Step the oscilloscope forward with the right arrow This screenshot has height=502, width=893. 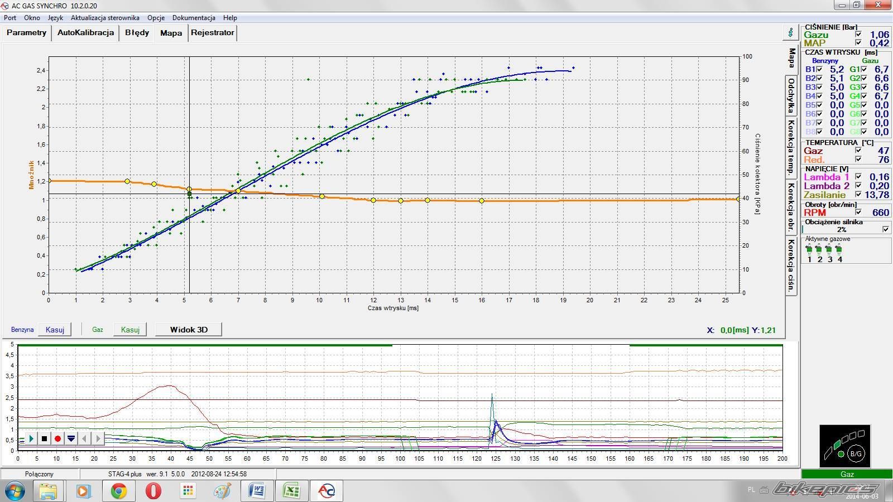(x=98, y=439)
